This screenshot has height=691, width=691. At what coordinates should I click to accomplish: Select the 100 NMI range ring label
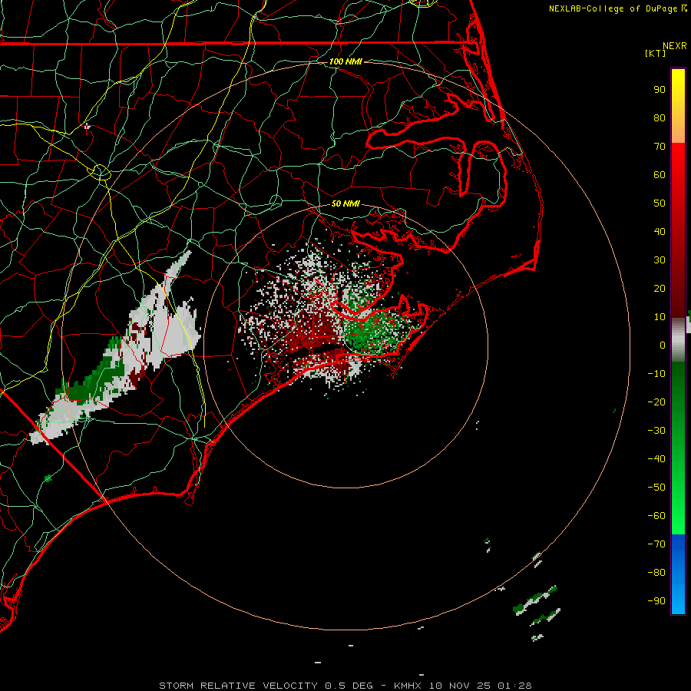(x=345, y=61)
